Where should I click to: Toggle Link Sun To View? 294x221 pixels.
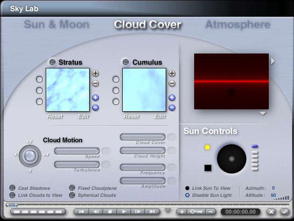click(x=187, y=188)
